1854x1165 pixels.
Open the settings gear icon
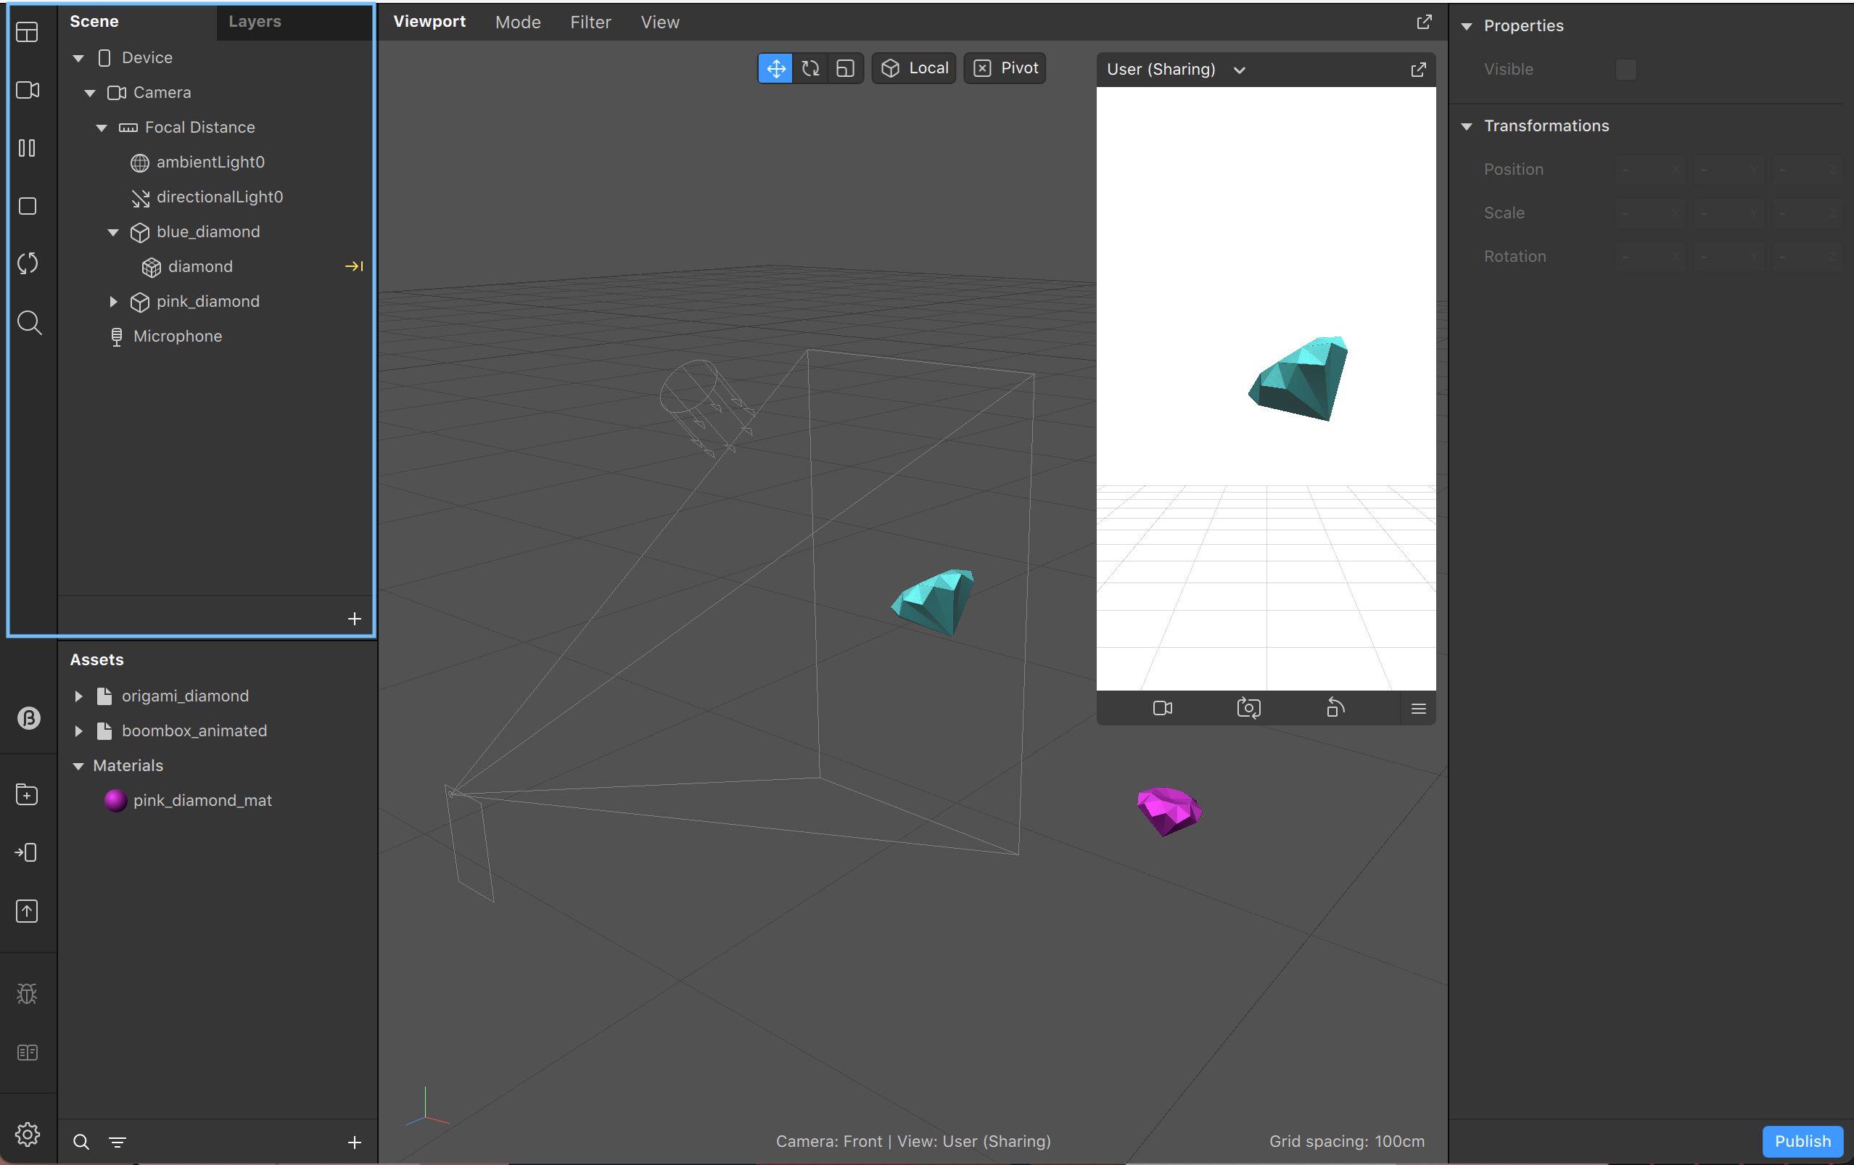click(x=28, y=1133)
